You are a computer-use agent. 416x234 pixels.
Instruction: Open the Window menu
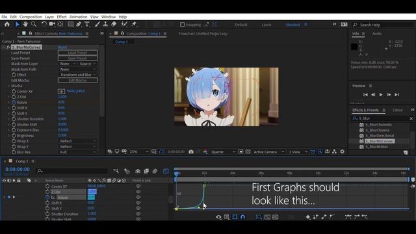pyautogui.click(x=109, y=17)
